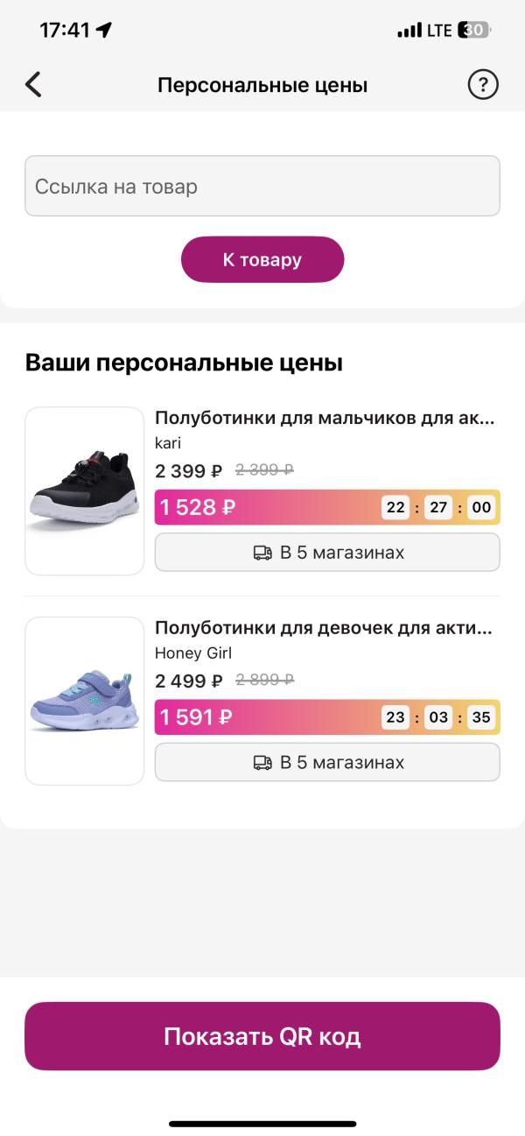Tap the location arrow in status bar
Viewport: 525px width, 1136px height.
pos(104,30)
